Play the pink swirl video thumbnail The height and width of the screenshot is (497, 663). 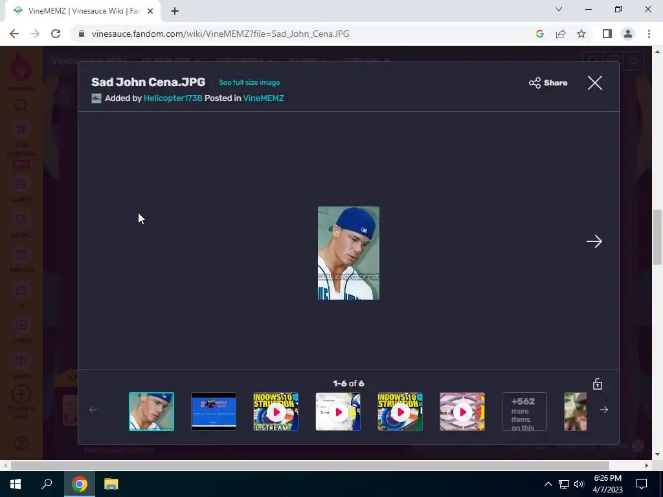[x=462, y=412]
